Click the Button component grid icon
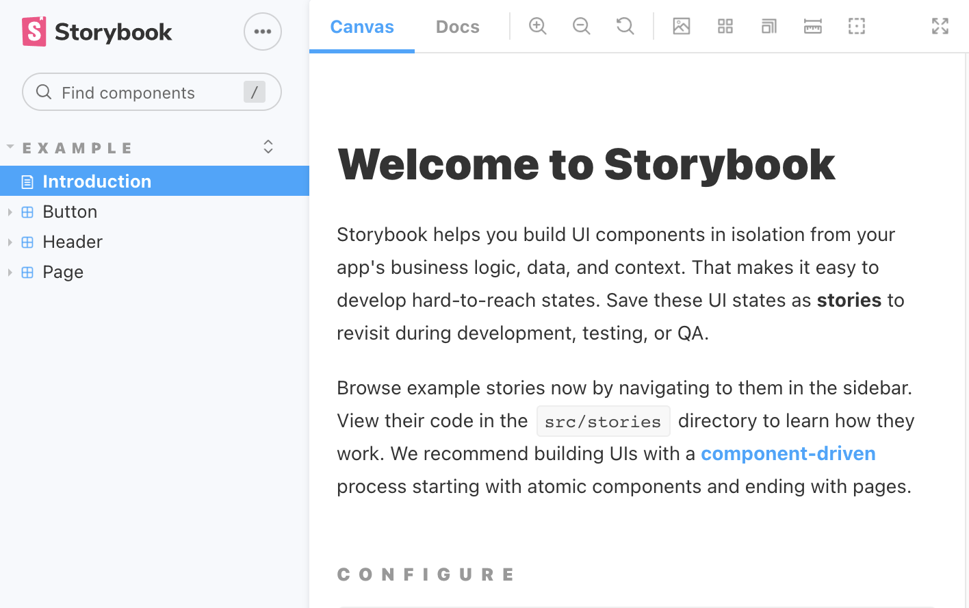 point(27,212)
